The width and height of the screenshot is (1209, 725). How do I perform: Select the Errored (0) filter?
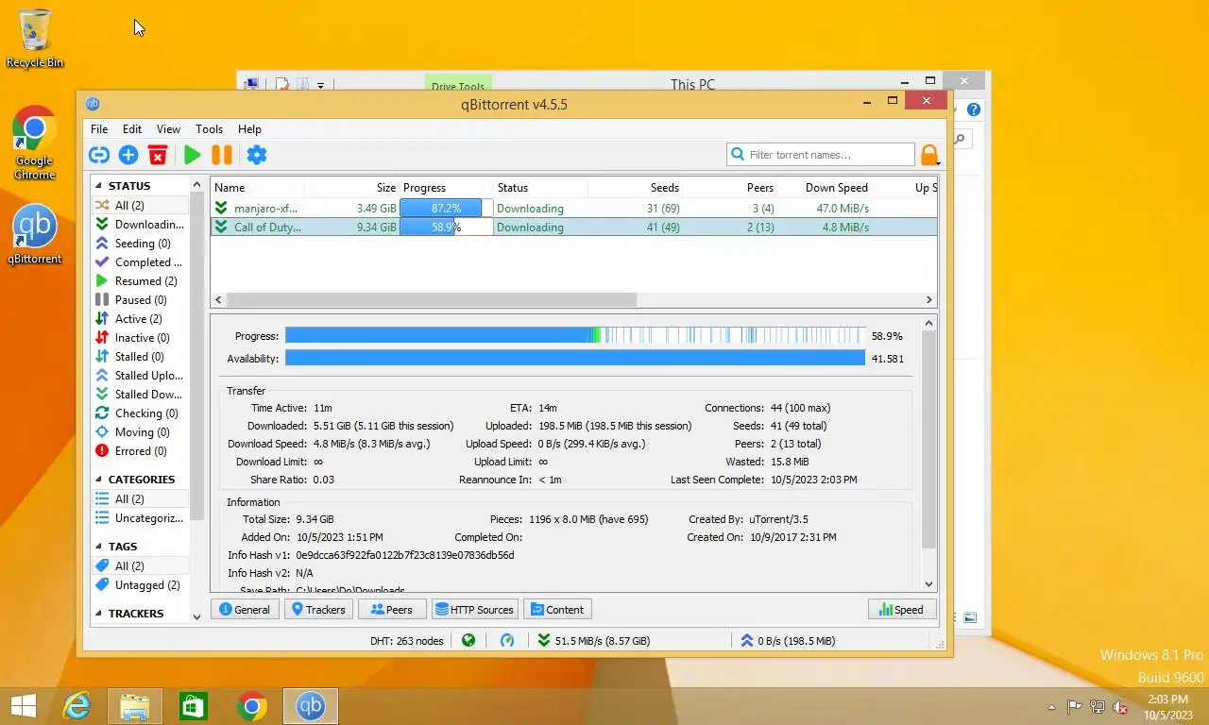coord(140,451)
